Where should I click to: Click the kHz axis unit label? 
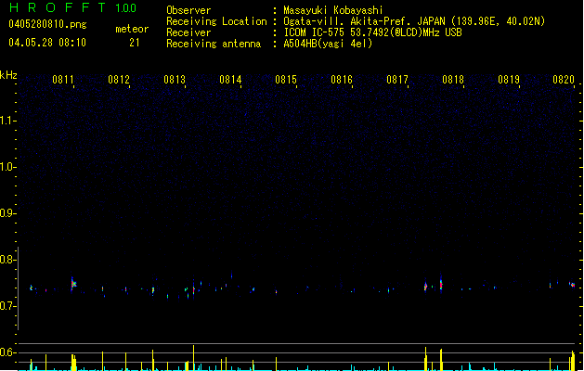pos(8,75)
